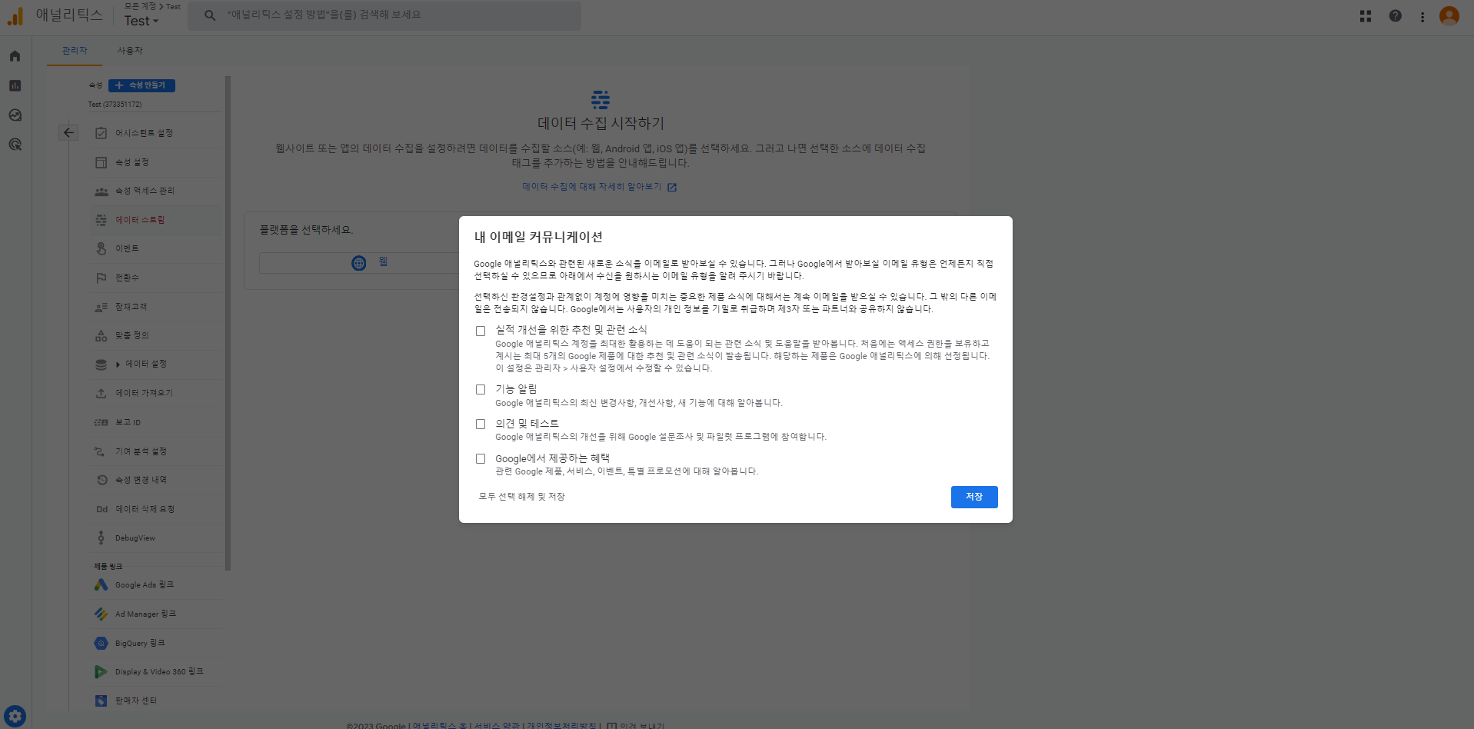Click the 데이터 가져오기 upload icon
The width and height of the screenshot is (1474, 729).
(x=101, y=393)
